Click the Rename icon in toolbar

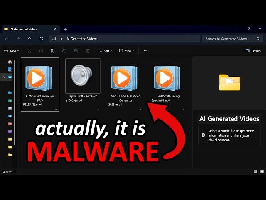click(x=64, y=51)
